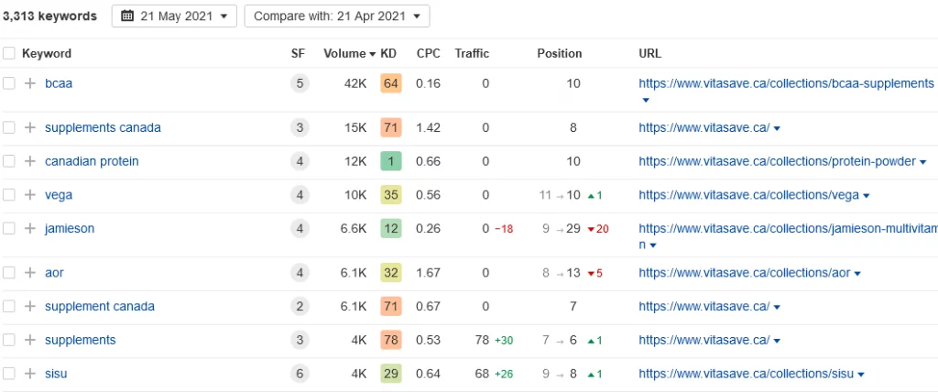Expand URL dropdown for vega collection
This screenshot has width=938, height=392.
coord(866,195)
